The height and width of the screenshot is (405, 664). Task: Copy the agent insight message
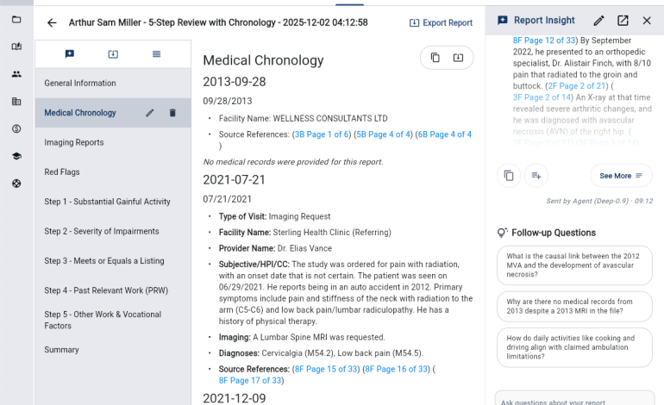pyautogui.click(x=510, y=176)
